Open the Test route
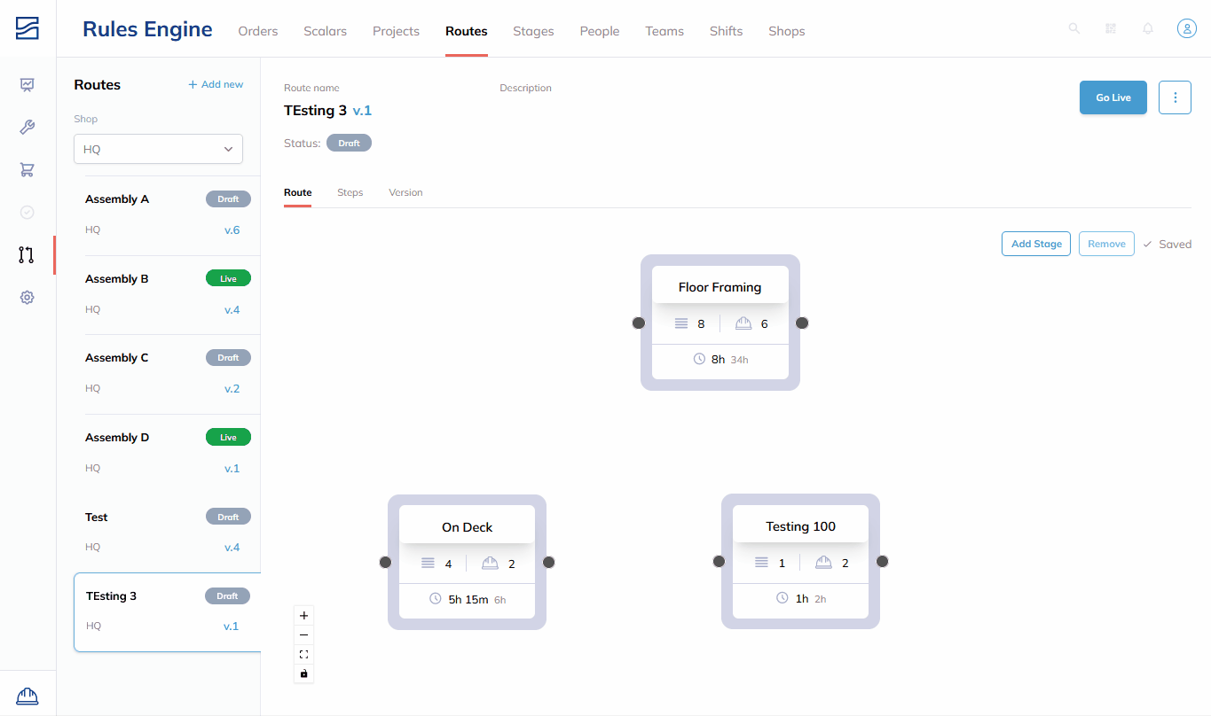Screen dimensions: 1211x716 point(168,533)
